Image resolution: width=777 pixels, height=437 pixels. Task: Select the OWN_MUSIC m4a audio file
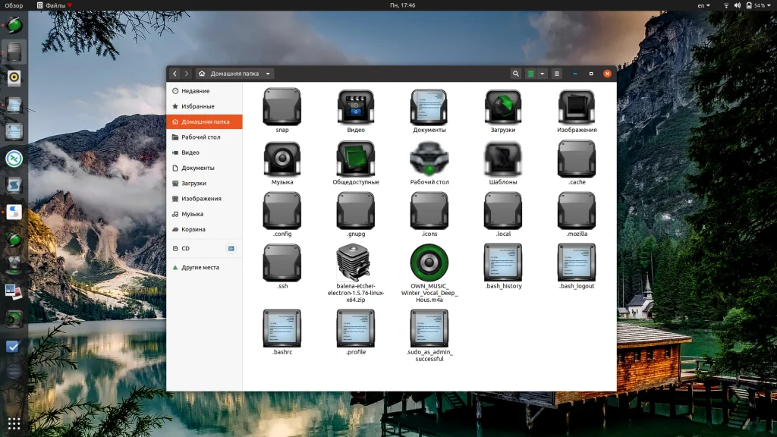tap(429, 263)
